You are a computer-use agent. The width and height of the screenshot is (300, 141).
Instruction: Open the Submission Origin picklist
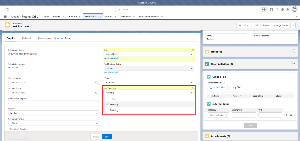54,123
